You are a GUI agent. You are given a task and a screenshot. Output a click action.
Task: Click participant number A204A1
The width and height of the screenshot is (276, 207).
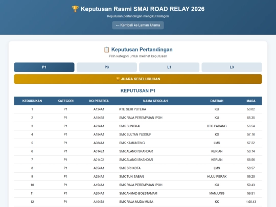[99, 193]
